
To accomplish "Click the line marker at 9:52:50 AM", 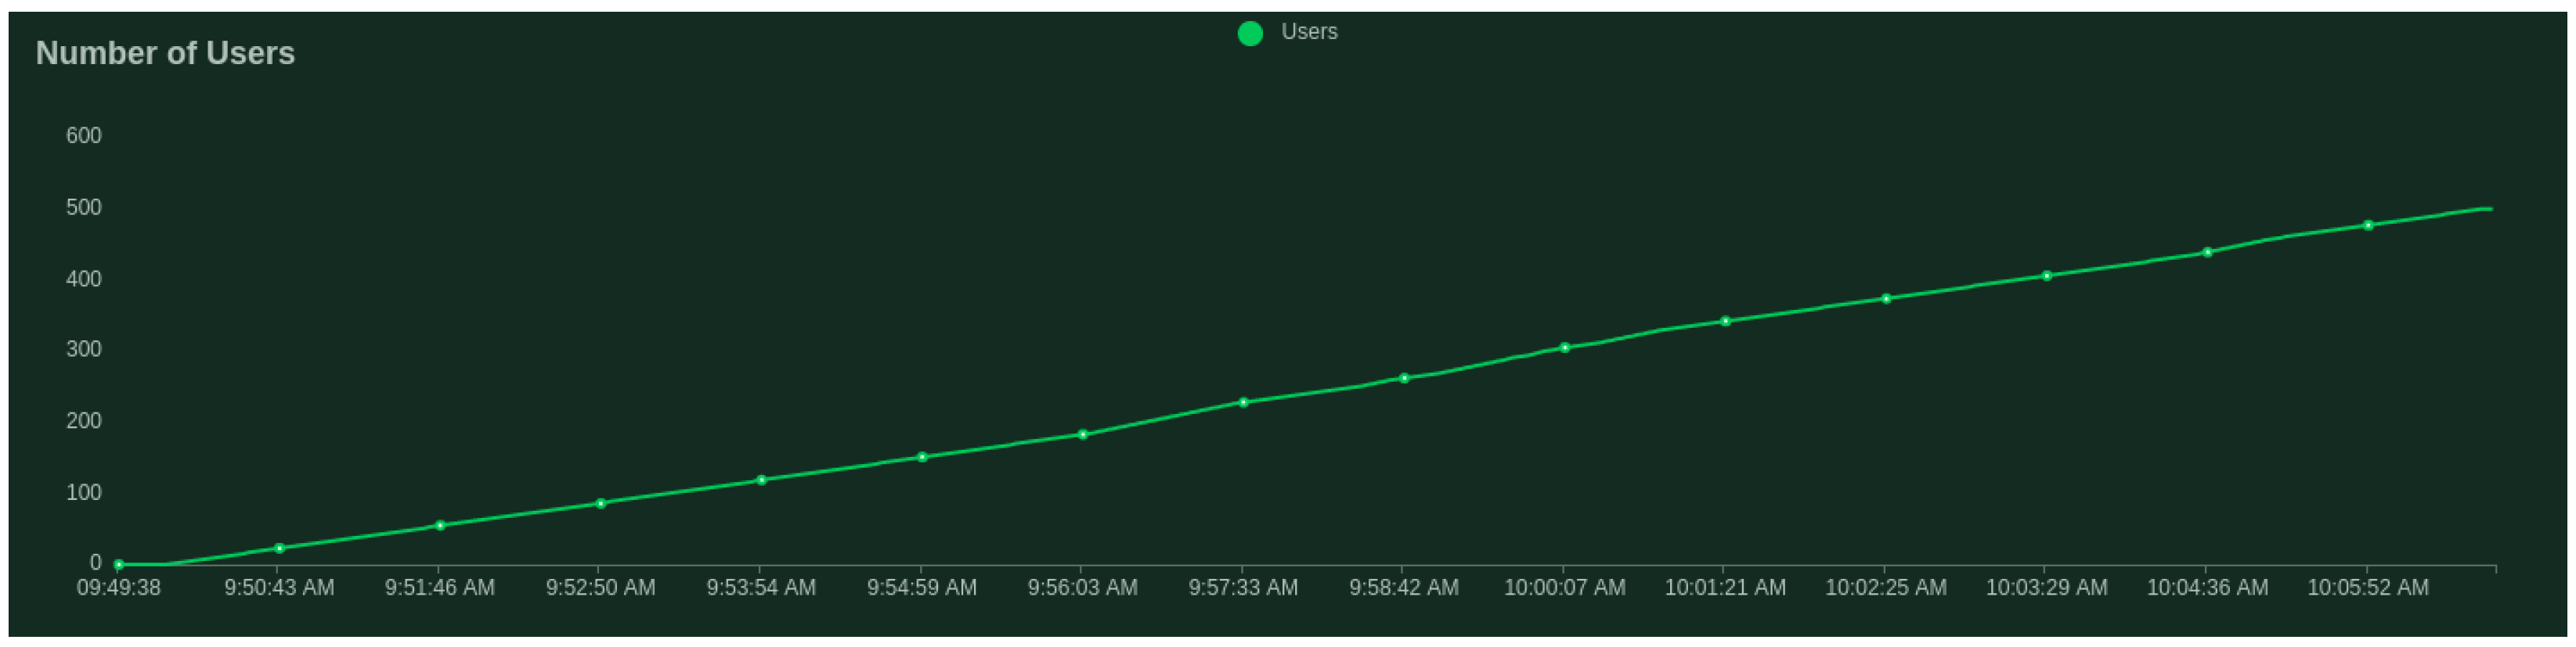I will click(x=600, y=503).
